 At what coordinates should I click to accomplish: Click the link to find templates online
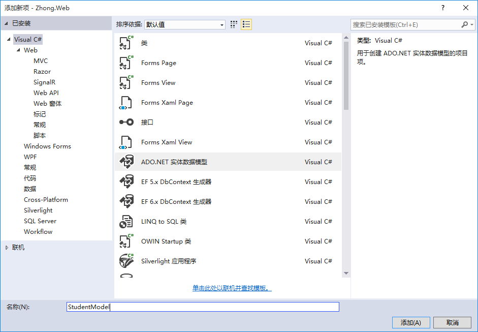point(232,288)
